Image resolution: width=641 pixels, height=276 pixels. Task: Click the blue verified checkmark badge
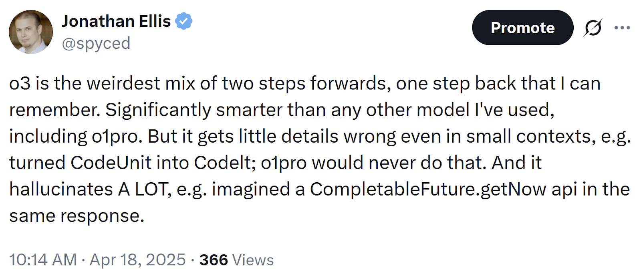184,21
